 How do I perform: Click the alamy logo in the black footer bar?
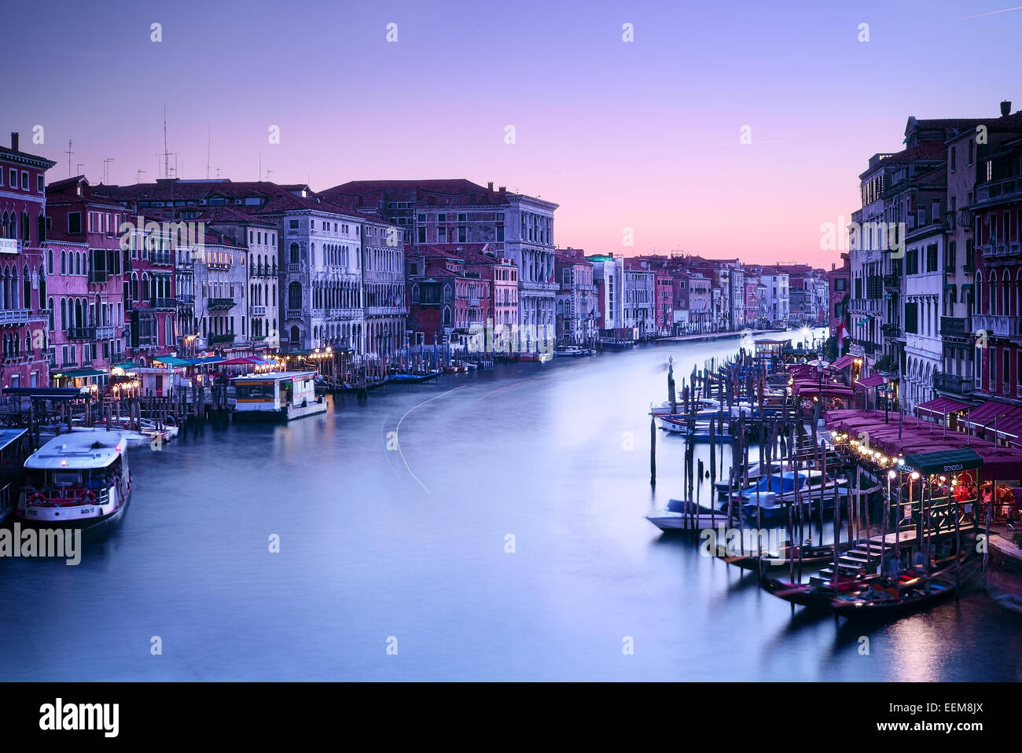click(x=79, y=717)
